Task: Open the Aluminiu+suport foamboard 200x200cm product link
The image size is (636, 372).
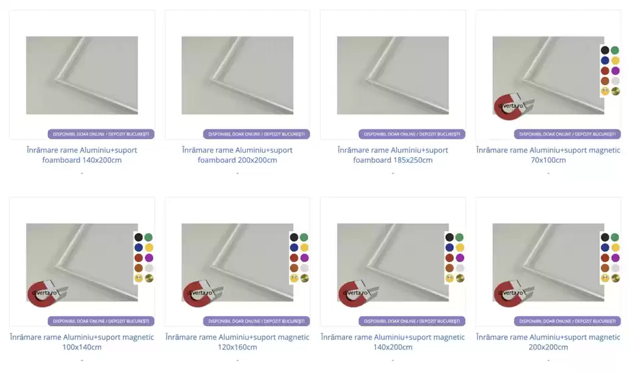Action: coord(237,155)
